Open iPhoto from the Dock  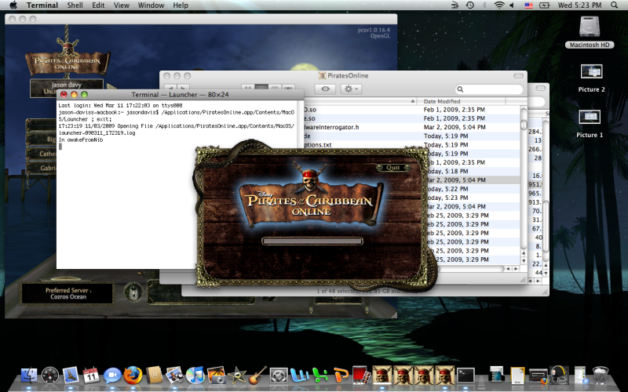pyautogui.click(x=217, y=376)
